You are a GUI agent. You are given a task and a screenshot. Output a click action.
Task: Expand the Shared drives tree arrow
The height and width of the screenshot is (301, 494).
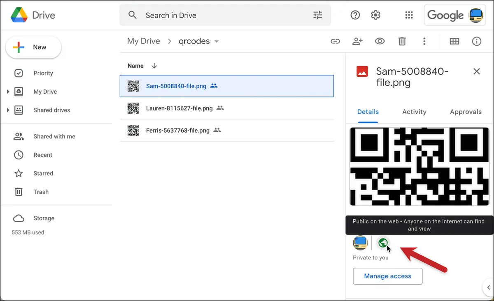[8, 110]
